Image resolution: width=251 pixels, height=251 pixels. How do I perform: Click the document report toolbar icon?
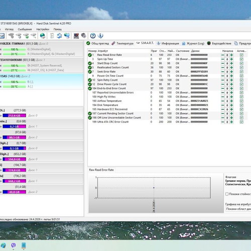[52, 36]
